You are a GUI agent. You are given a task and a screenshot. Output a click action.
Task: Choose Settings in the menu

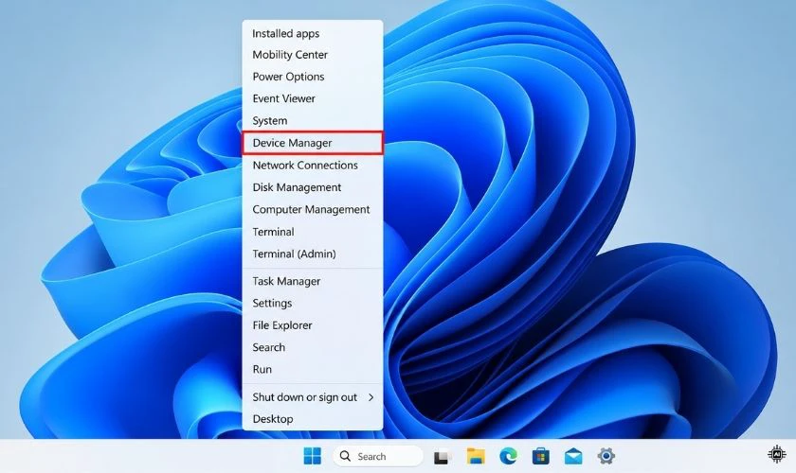[x=313, y=303]
